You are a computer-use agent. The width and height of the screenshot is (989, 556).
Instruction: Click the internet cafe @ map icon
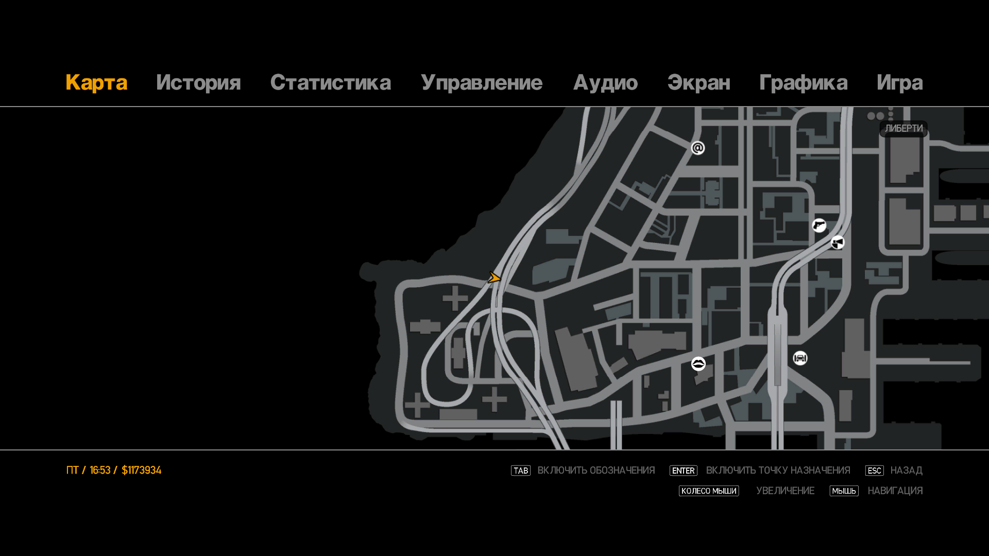click(x=698, y=148)
